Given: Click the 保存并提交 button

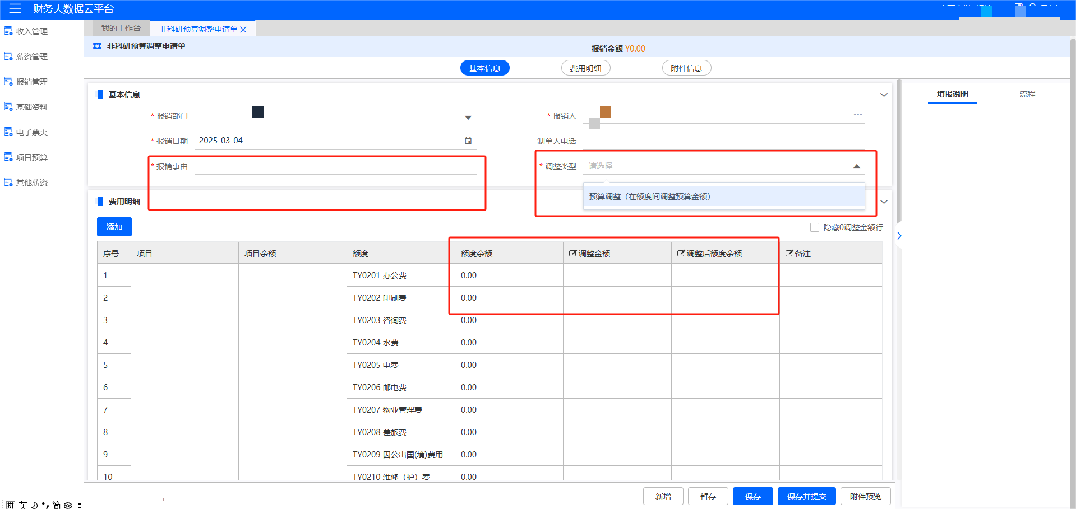Looking at the screenshot, I should (807, 497).
